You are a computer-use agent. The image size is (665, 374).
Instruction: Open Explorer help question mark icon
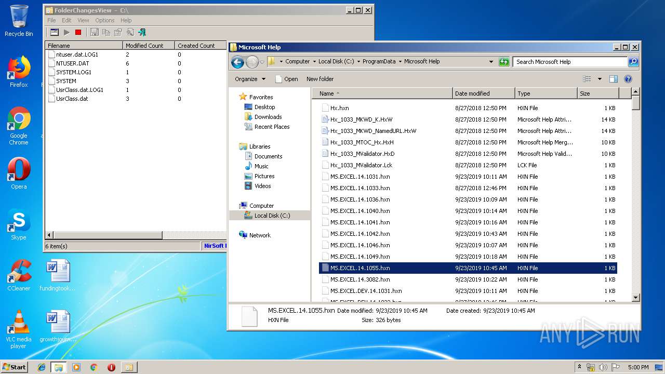click(x=628, y=79)
